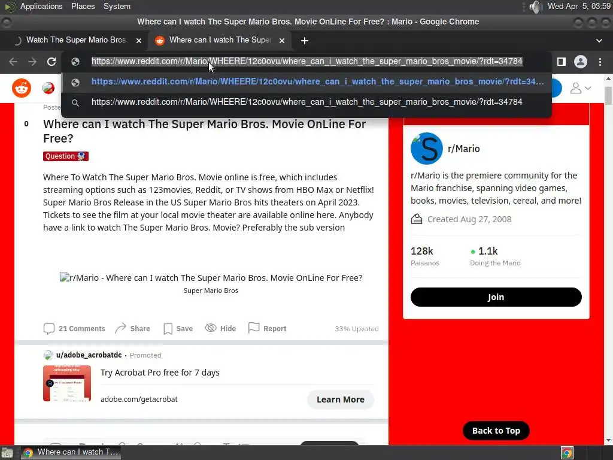Click the Question flair tag
Viewport: 613px width, 460px height.
66,156
